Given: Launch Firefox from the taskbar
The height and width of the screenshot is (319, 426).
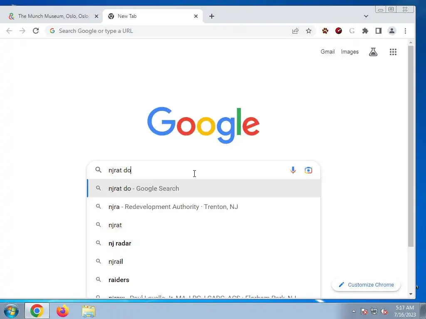Looking at the screenshot, I should pos(63,311).
